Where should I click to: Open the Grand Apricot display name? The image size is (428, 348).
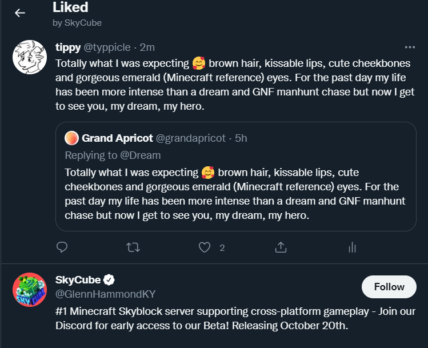(x=117, y=138)
